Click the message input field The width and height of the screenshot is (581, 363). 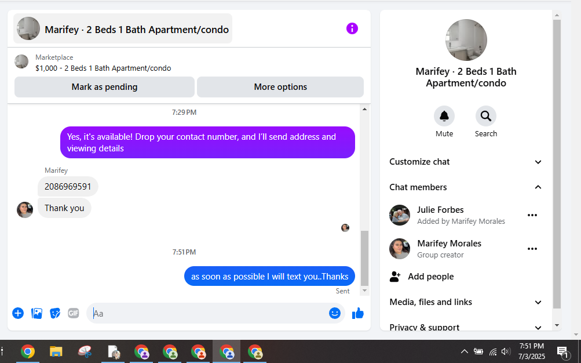[207, 313]
